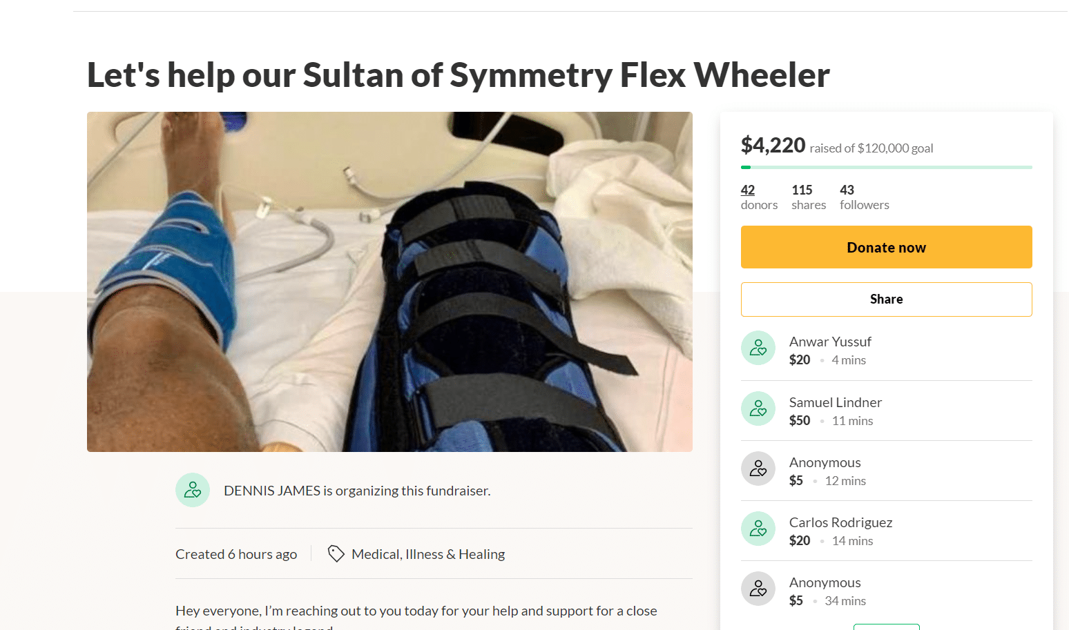Image resolution: width=1069 pixels, height=630 pixels.
Task: Click the DENNIS JAMES organizer text
Action: pyautogui.click(x=272, y=491)
